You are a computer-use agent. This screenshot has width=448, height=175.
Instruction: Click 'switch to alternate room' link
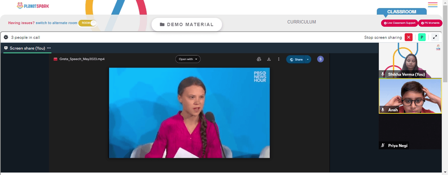tap(56, 23)
